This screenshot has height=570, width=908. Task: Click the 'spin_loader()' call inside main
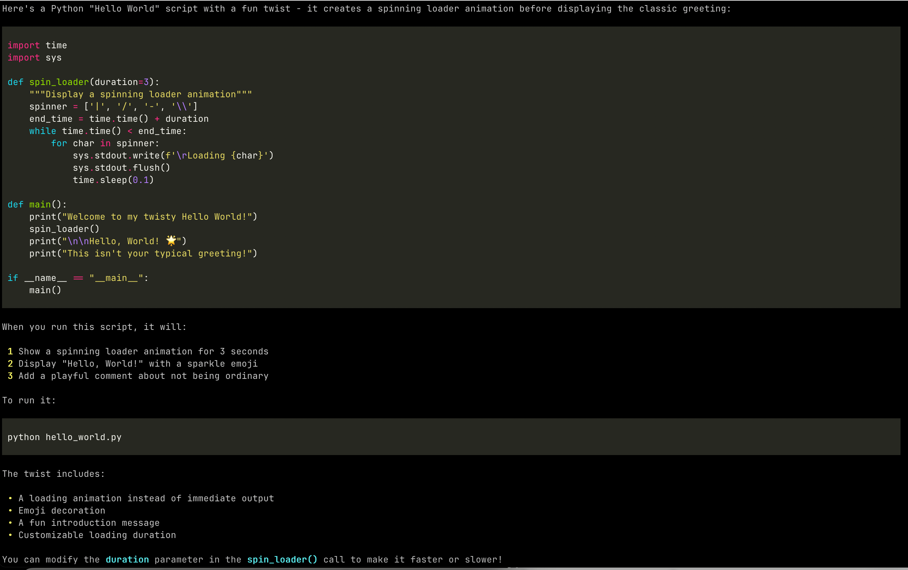coord(64,229)
